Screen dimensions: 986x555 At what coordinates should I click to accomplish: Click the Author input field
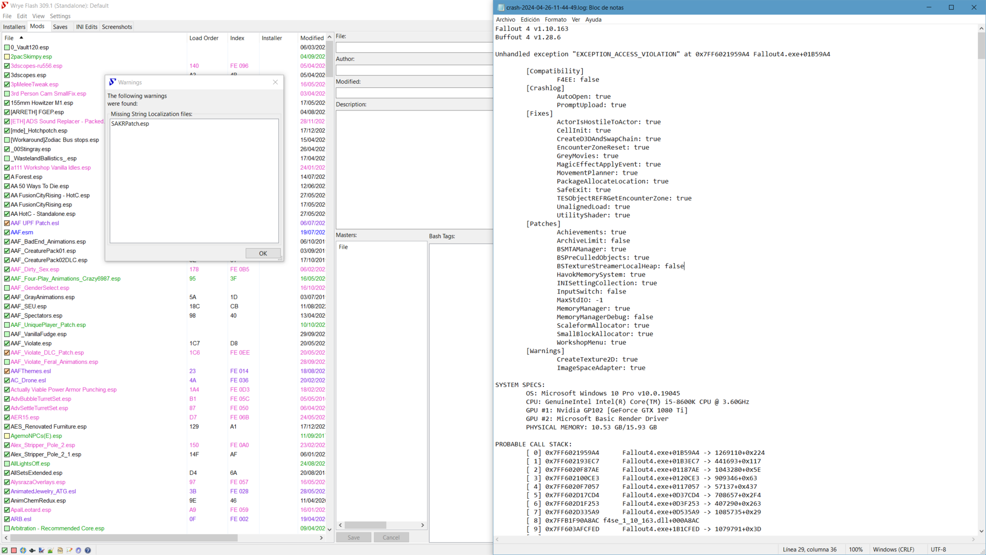414,70
